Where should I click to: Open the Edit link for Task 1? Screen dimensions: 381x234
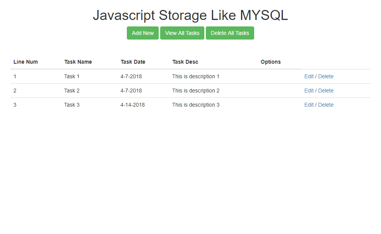309,76
